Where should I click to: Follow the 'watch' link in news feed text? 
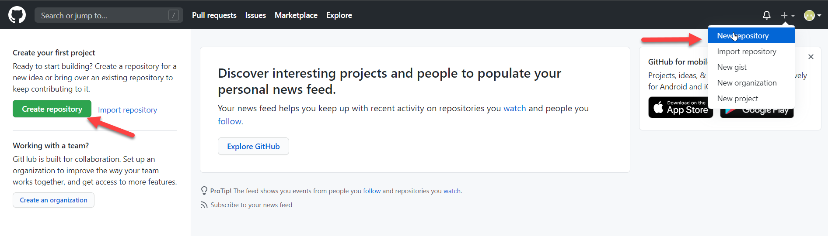tap(515, 108)
